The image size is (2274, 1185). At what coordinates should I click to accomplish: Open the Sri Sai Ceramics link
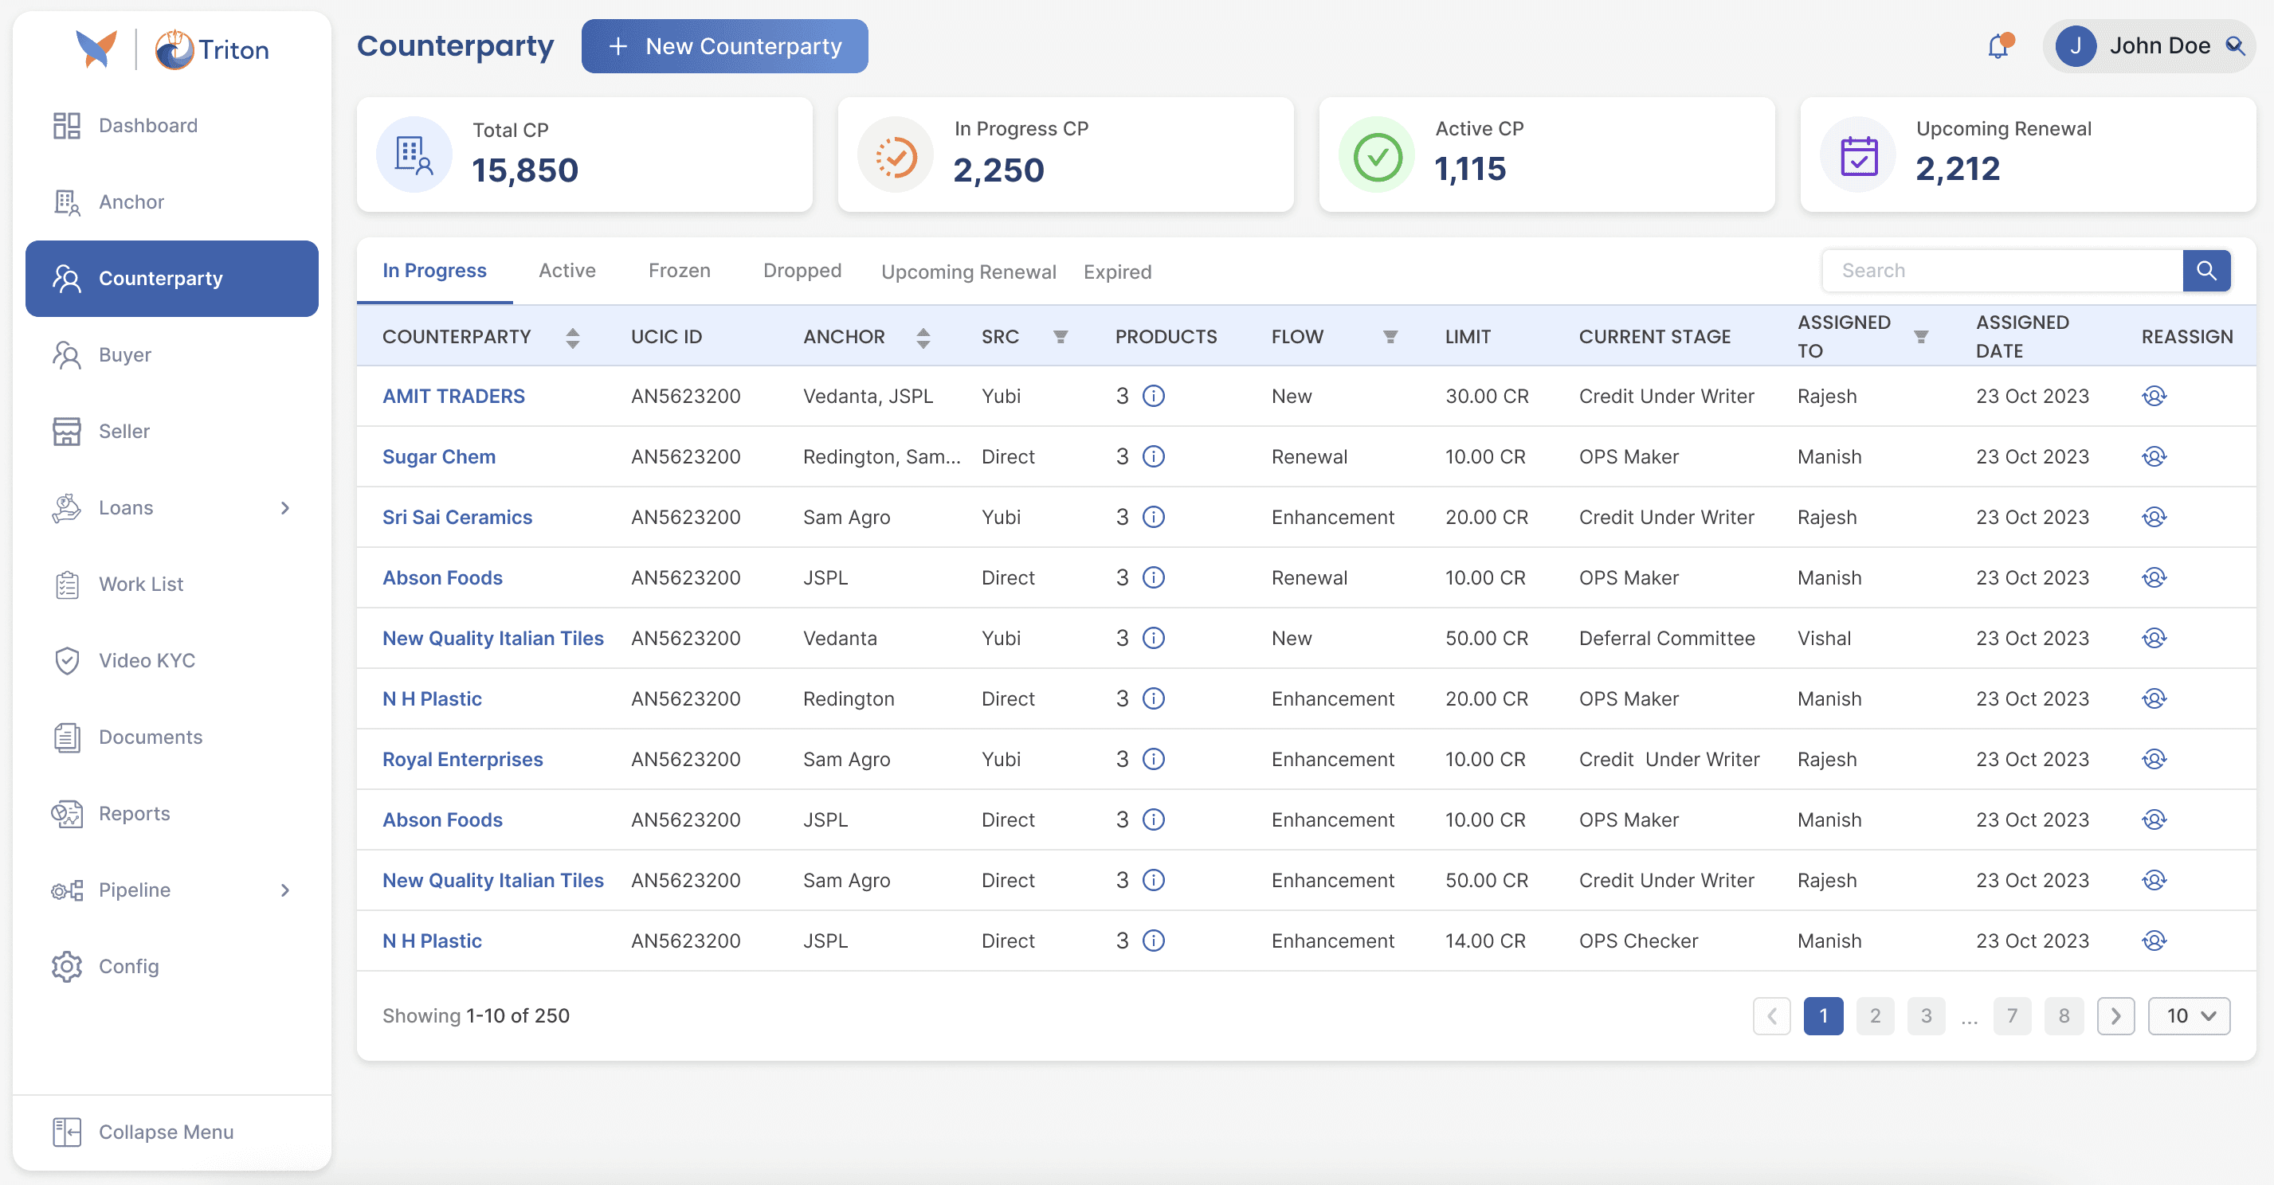point(457,517)
